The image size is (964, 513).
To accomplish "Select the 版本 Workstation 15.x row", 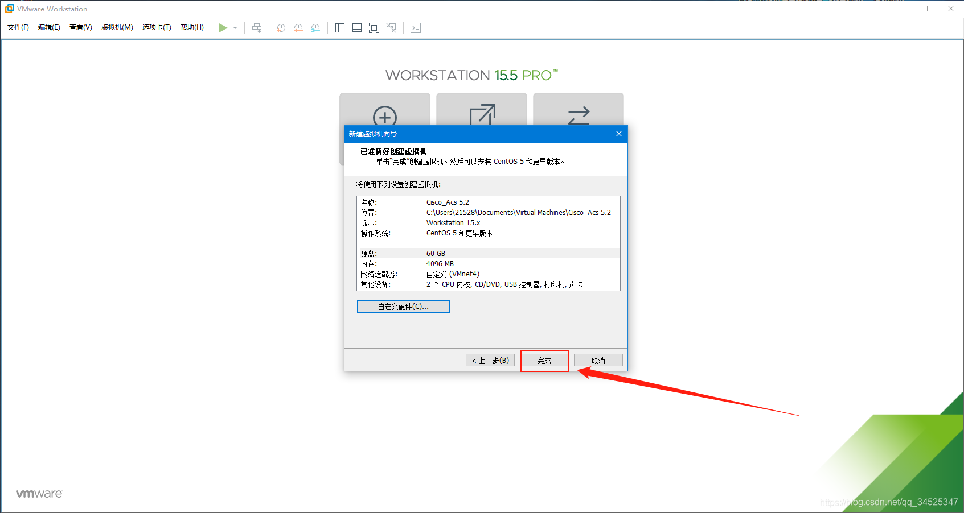I will [x=488, y=223].
